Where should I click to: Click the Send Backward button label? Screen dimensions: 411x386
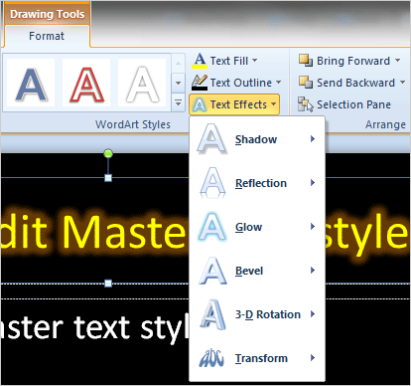[355, 83]
